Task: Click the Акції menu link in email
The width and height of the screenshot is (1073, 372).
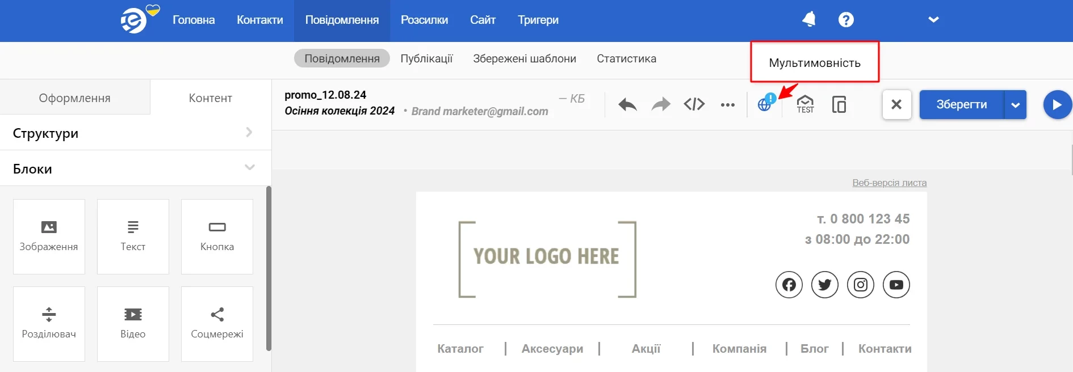Action: coord(646,349)
